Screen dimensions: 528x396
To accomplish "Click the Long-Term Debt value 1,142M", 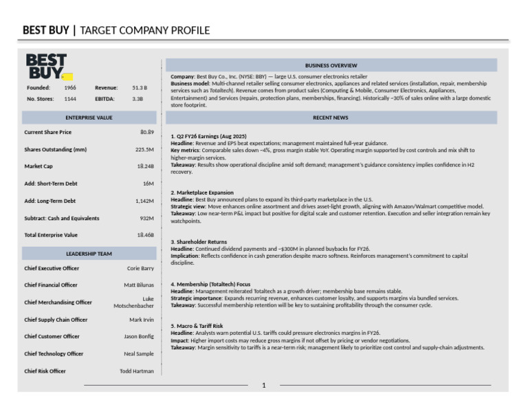I will click(144, 201).
